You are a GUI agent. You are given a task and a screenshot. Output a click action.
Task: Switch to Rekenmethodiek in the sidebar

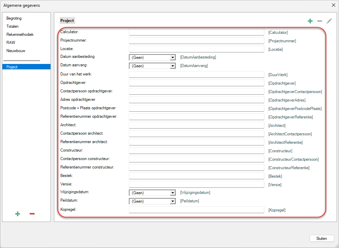click(x=20, y=35)
